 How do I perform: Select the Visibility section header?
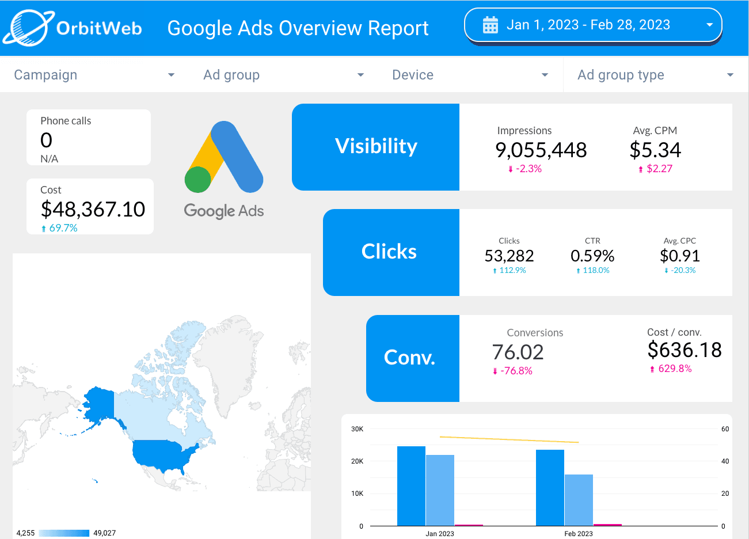pyautogui.click(x=376, y=147)
